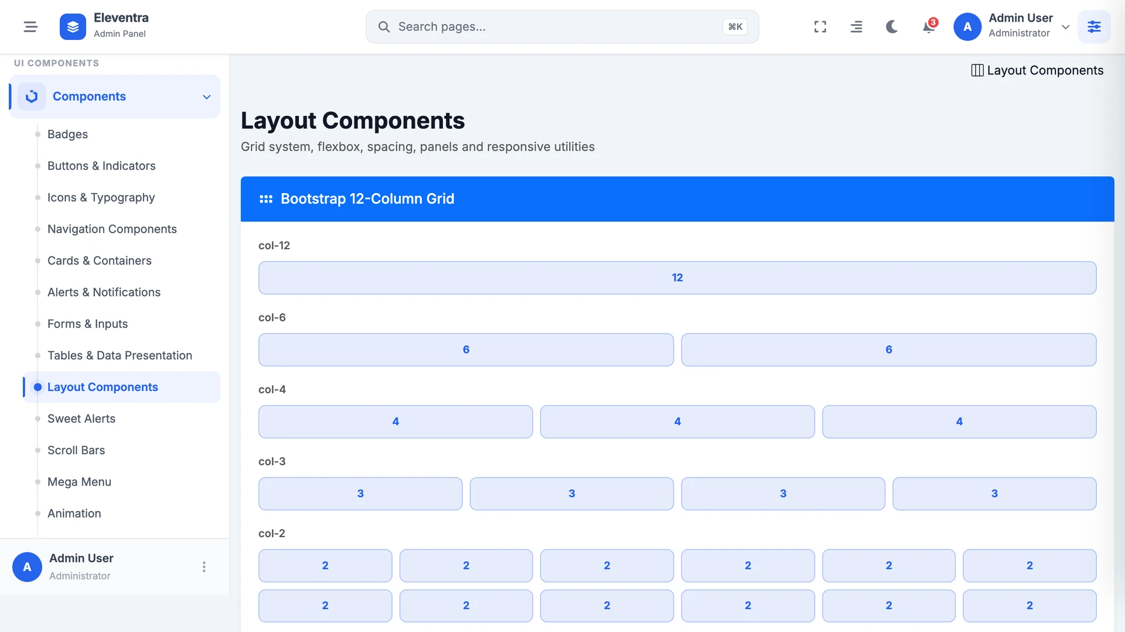1125x632 pixels.
Task: Click the col-12 grid block
Action: click(x=677, y=277)
